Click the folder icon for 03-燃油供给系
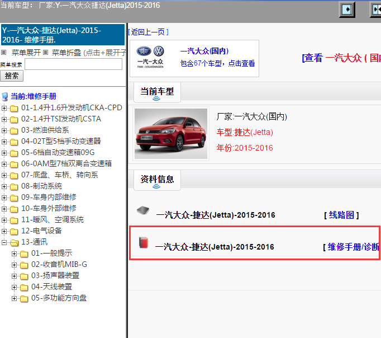381x338 pixels. [x=14, y=131]
